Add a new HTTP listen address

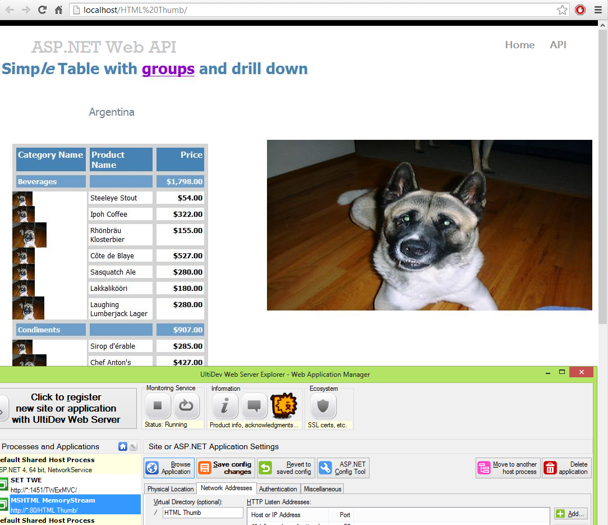click(571, 514)
